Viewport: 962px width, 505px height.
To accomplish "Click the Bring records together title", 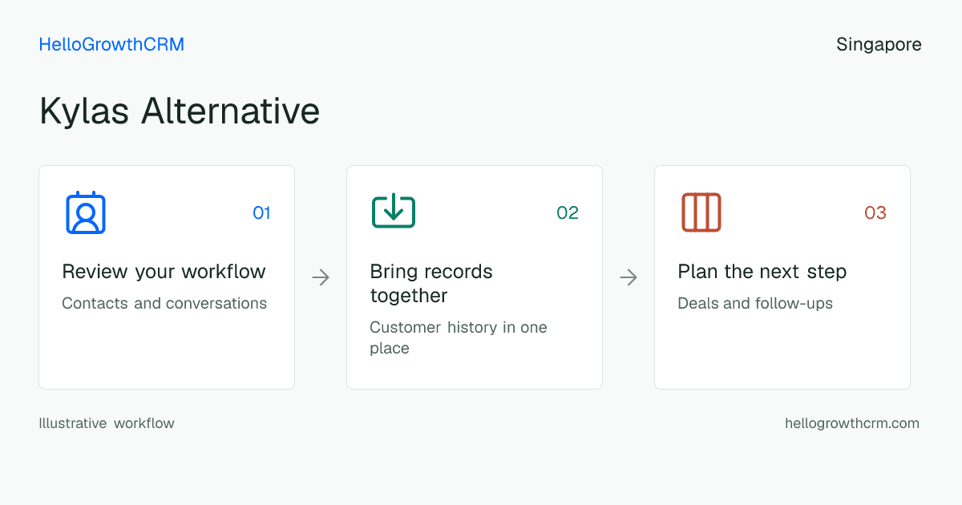I will [431, 284].
